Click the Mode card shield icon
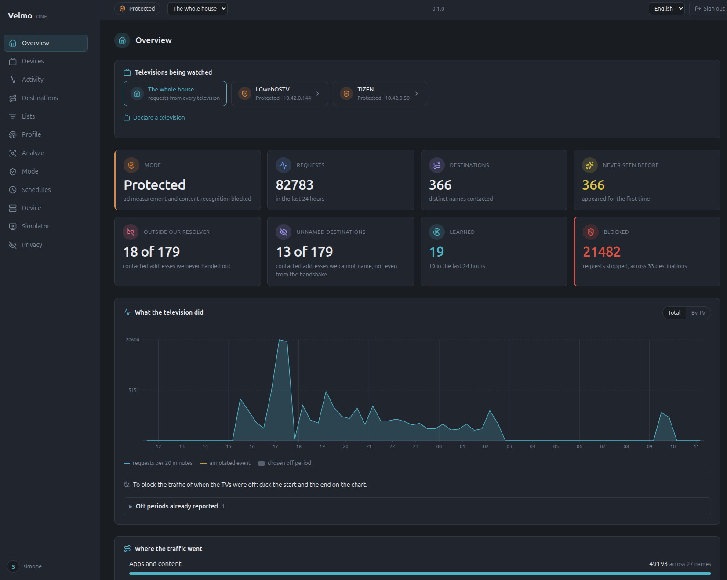The height and width of the screenshot is (580, 727). (x=131, y=165)
